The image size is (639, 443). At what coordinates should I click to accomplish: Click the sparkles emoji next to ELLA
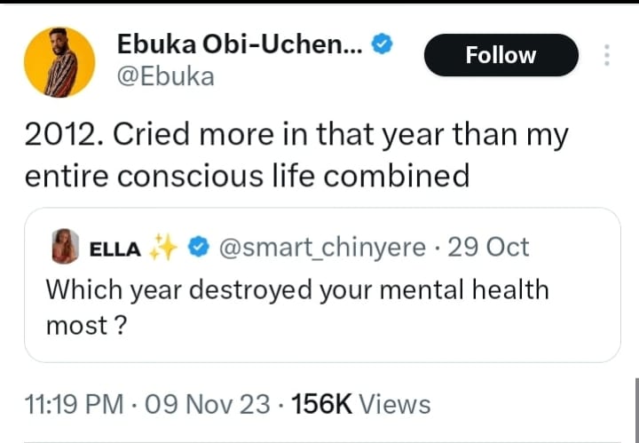coord(163,249)
